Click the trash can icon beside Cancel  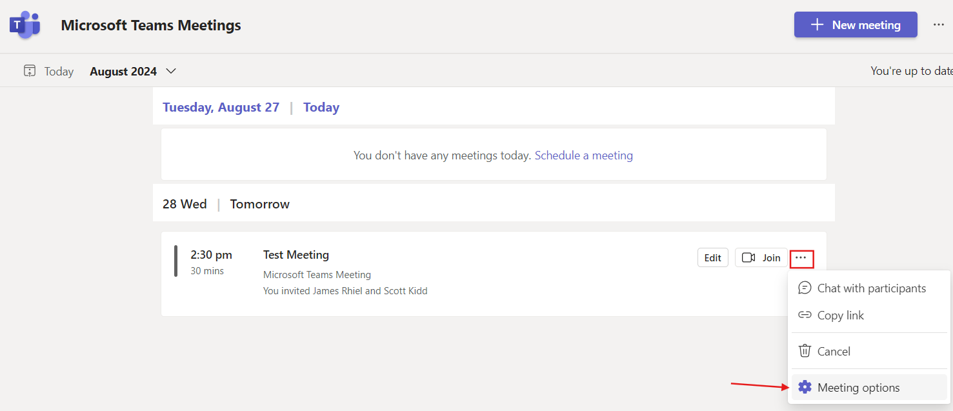(805, 351)
